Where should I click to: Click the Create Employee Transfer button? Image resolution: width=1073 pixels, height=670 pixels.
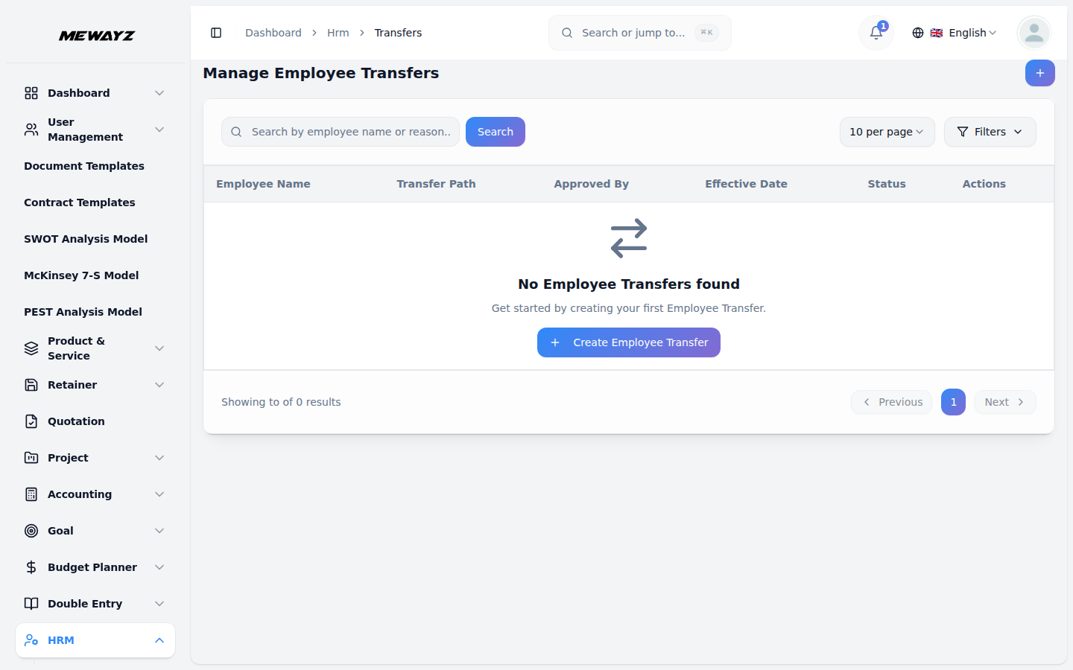[x=628, y=342]
